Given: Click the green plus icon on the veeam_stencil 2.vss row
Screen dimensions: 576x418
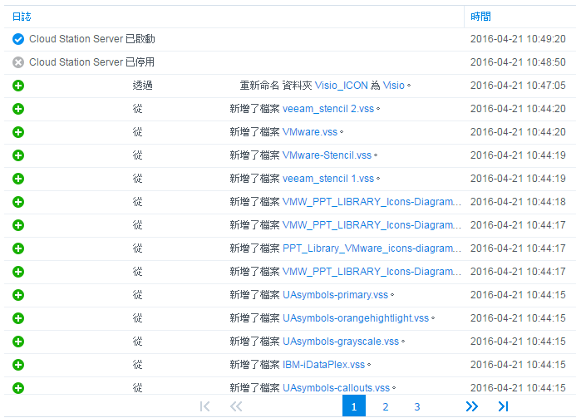Looking at the screenshot, I should click(18, 109).
